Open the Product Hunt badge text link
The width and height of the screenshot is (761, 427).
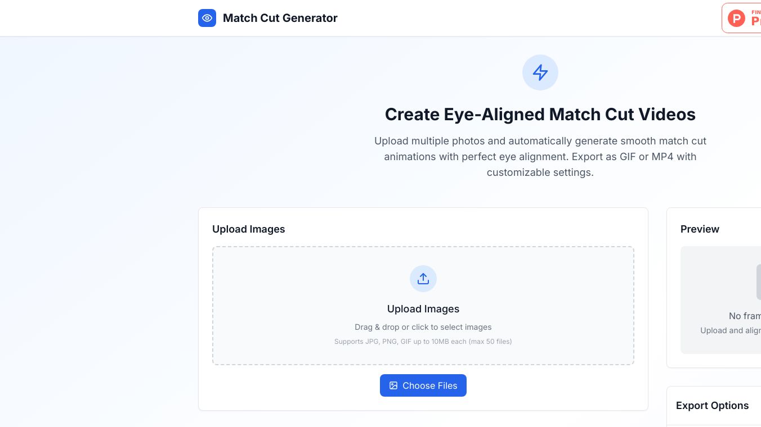click(x=755, y=20)
